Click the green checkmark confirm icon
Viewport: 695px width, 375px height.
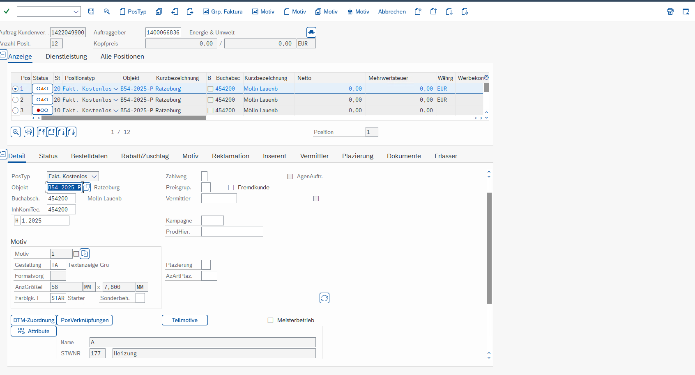click(7, 11)
